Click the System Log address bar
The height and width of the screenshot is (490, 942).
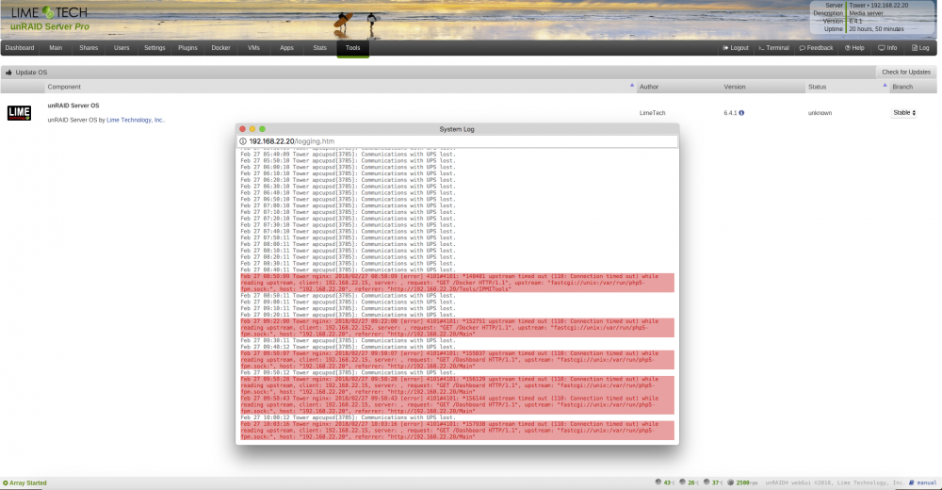[x=457, y=142]
